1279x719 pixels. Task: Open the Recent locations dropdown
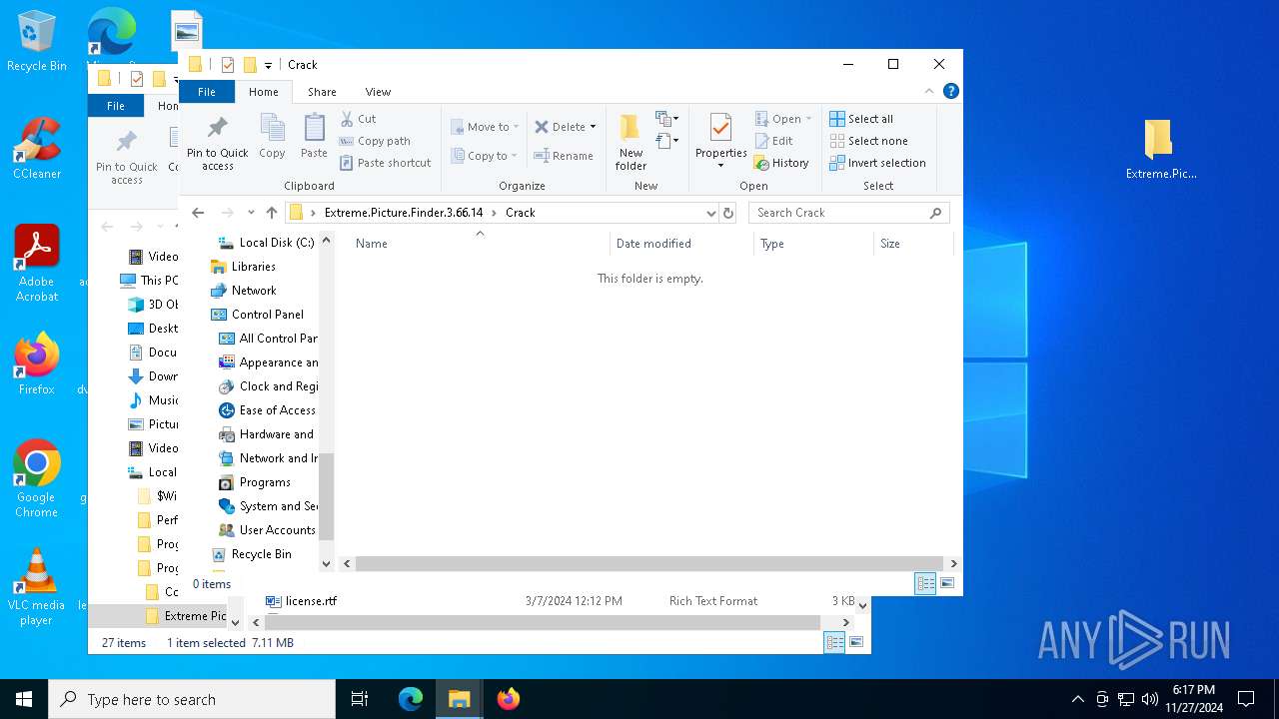pyautogui.click(x=251, y=213)
